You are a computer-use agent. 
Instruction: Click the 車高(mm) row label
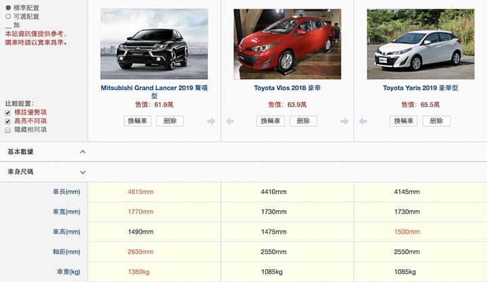pyautogui.click(x=66, y=232)
